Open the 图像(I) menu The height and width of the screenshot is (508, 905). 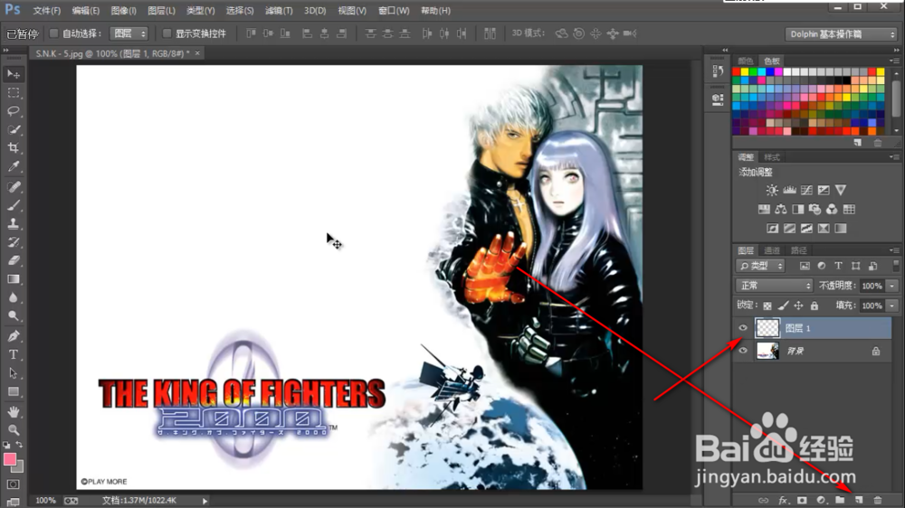pos(123,10)
